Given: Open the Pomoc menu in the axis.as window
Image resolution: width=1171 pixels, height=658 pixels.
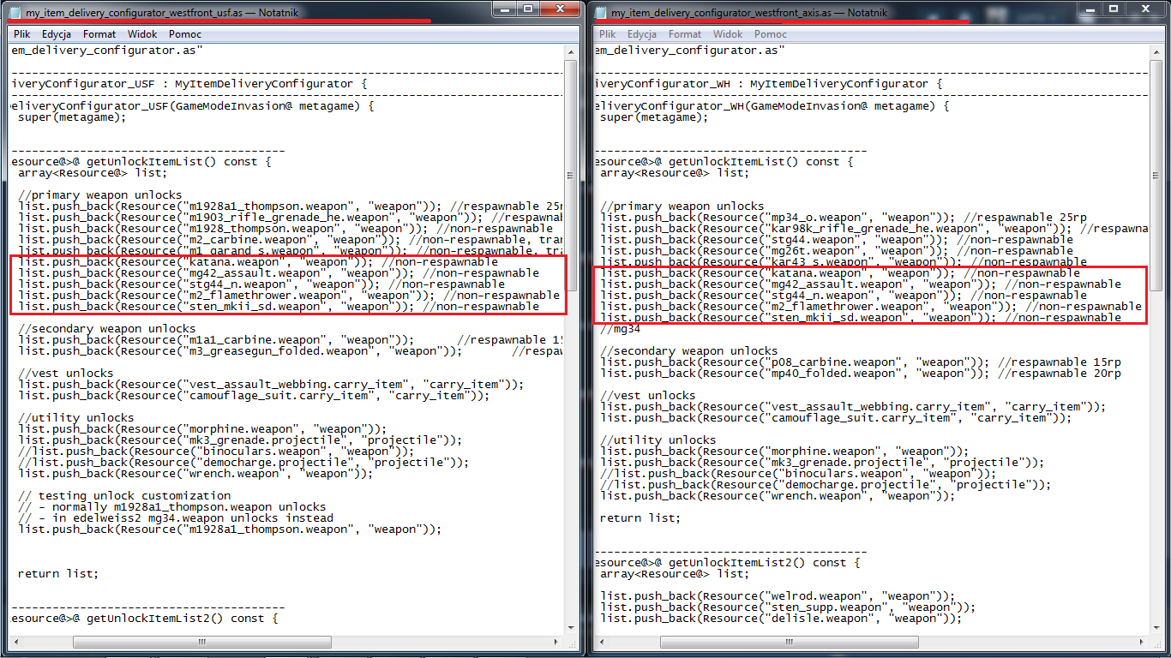Looking at the screenshot, I should (771, 34).
